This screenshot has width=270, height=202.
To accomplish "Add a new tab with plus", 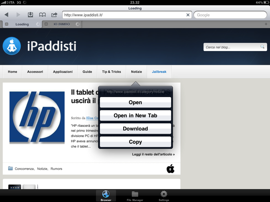I will click(266, 24).
